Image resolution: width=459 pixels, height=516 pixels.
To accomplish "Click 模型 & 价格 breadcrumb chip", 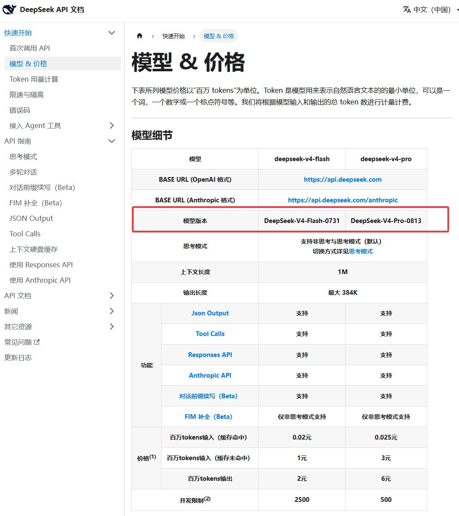I will 219,36.
